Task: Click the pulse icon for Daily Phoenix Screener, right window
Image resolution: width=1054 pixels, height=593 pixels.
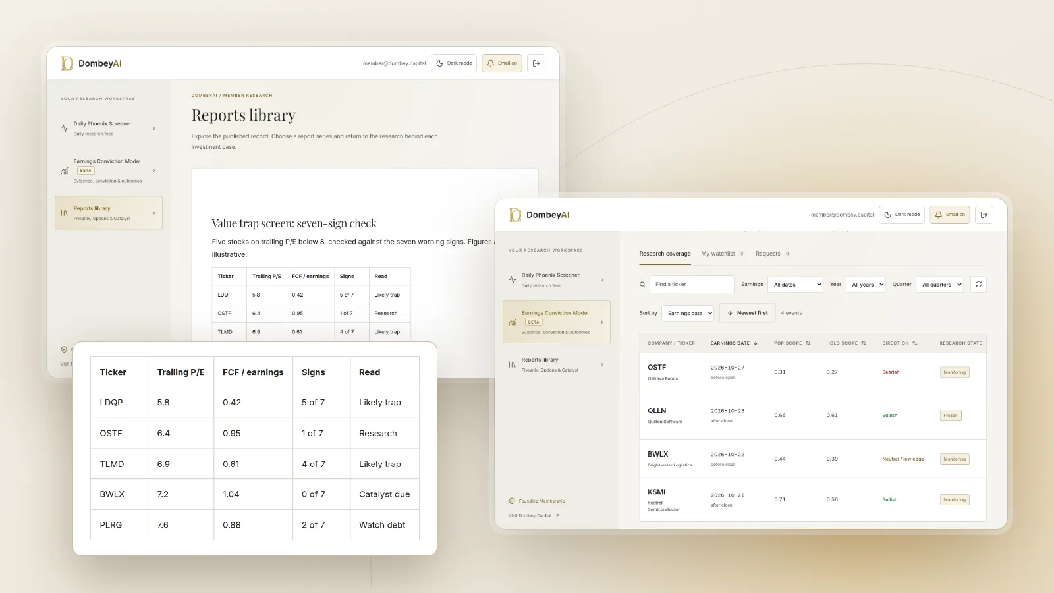Action: coord(513,280)
